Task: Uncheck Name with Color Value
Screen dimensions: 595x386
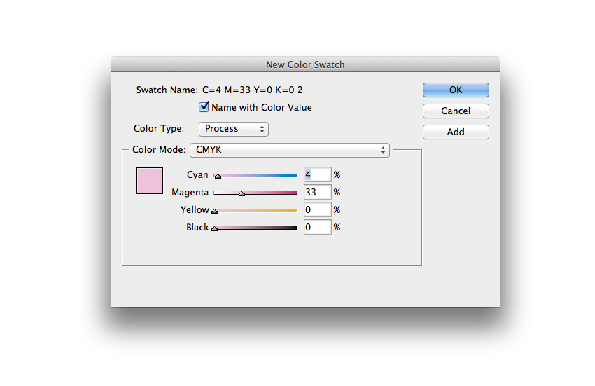Action: [204, 107]
